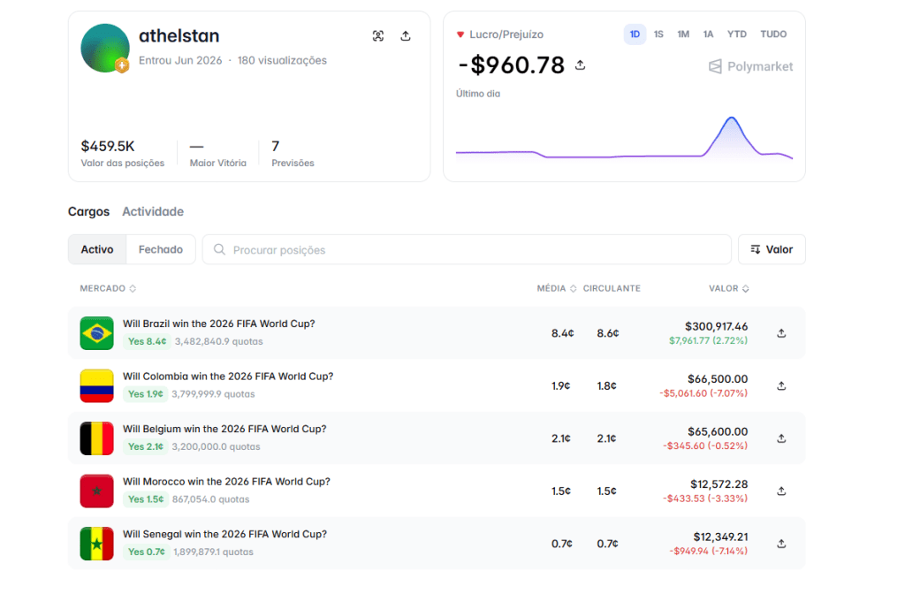Click the profile share icon next to athelstan
The width and height of the screenshot is (905, 594).
pos(406,35)
